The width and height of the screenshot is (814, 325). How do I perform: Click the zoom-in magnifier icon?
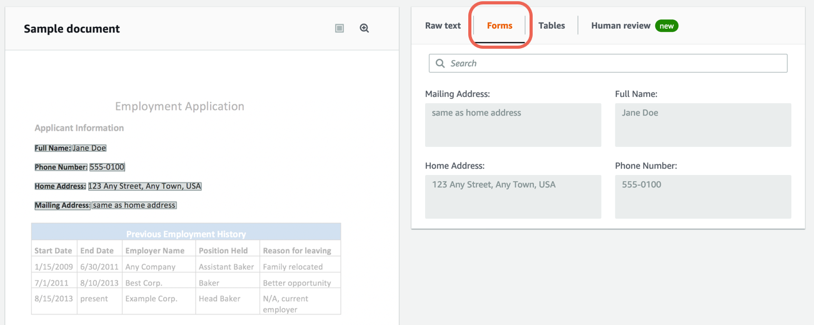click(364, 28)
